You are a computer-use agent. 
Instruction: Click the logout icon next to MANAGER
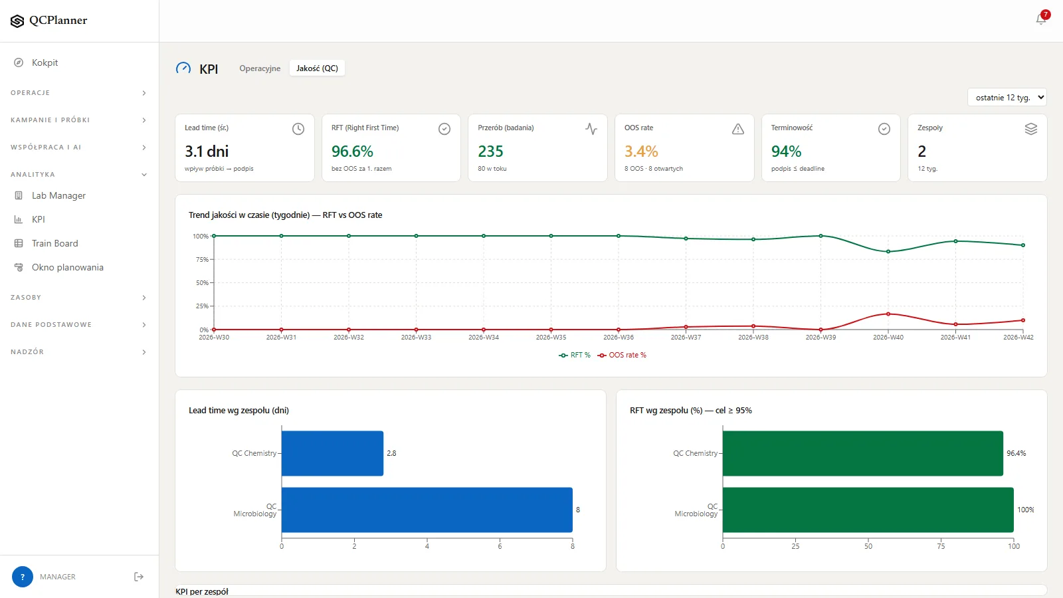coord(139,577)
